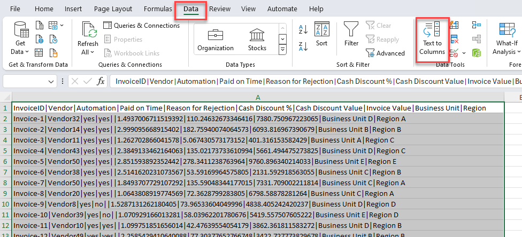Click the From Text/CSV icon
This screenshot has width=522, height=237.
pos(40,25)
